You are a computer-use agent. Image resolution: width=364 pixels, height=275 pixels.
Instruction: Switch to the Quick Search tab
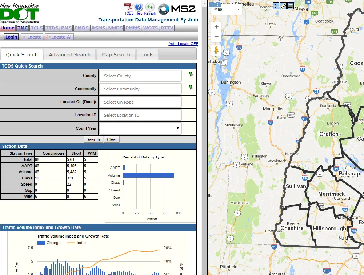pos(22,55)
